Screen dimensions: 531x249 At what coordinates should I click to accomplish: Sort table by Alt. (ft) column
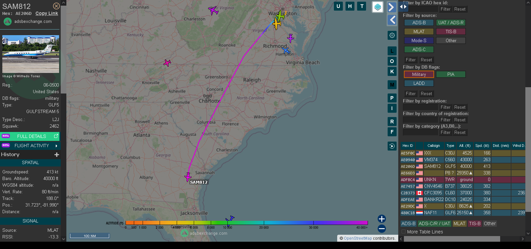click(x=465, y=146)
